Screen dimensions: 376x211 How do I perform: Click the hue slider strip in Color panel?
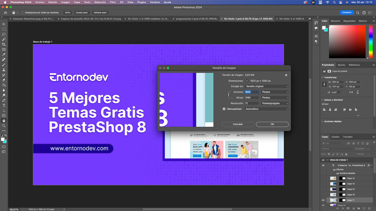(x=371, y=42)
